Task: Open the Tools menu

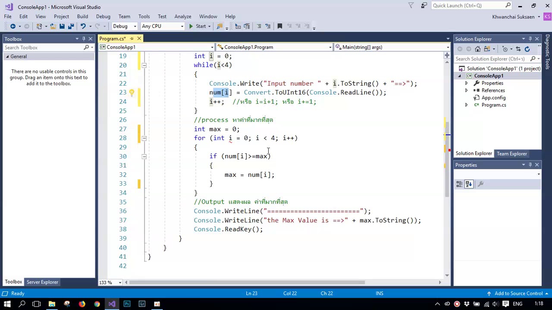Action: coord(144,16)
